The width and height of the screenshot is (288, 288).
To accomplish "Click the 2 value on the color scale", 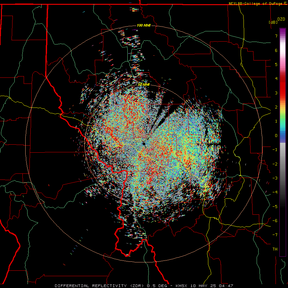I will click(276, 107).
